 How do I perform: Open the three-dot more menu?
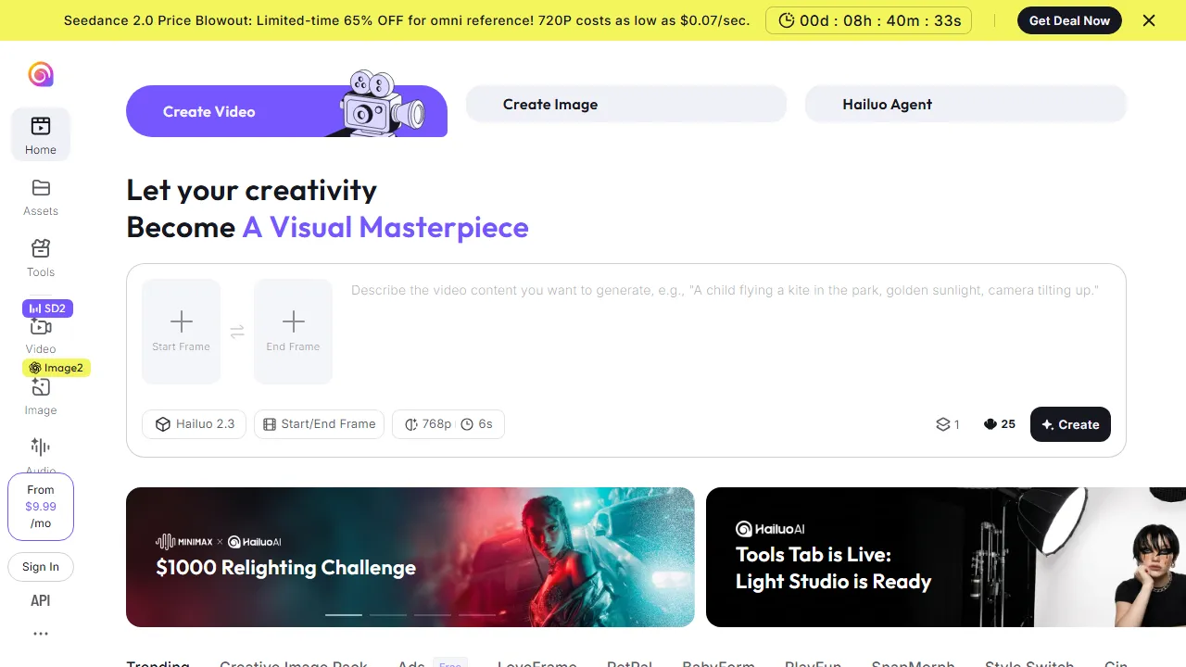point(41,634)
